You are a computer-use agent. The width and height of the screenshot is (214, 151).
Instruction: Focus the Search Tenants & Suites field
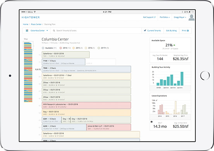[x=96, y=31]
